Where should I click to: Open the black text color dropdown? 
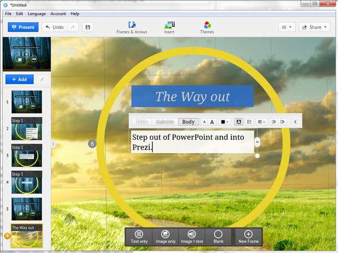[224, 122]
